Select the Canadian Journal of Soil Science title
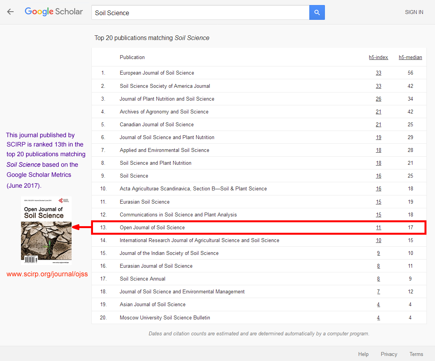Viewport: 435px width, 361px height. (157, 125)
